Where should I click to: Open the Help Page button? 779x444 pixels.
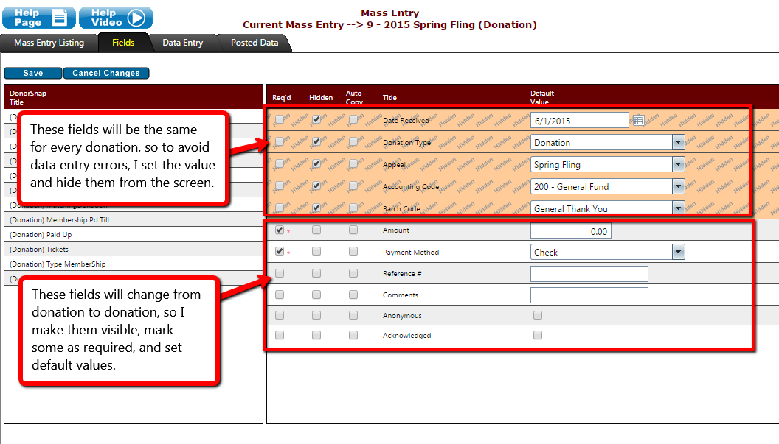click(x=38, y=18)
